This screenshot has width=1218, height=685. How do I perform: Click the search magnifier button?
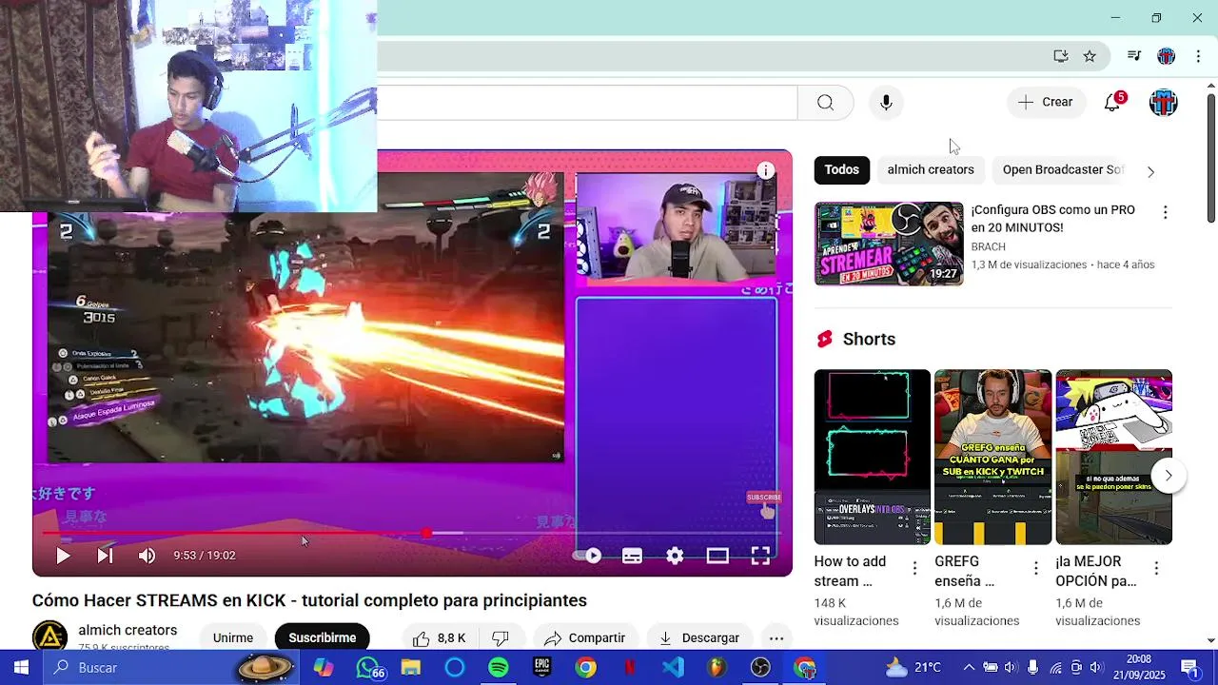[825, 103]
